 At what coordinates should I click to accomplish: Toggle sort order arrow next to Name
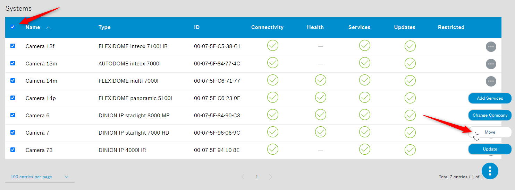pyautogui.click(x=48, y=28)
